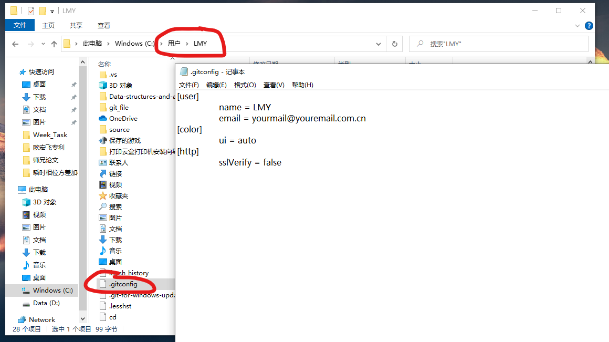Refresh the LMY folder view
This screenshot has height=342, width=609.
tap(395, 44)
